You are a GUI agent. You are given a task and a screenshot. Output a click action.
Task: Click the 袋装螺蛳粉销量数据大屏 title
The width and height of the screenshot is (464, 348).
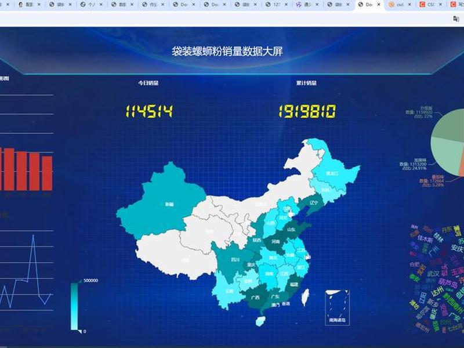point(227,51)
